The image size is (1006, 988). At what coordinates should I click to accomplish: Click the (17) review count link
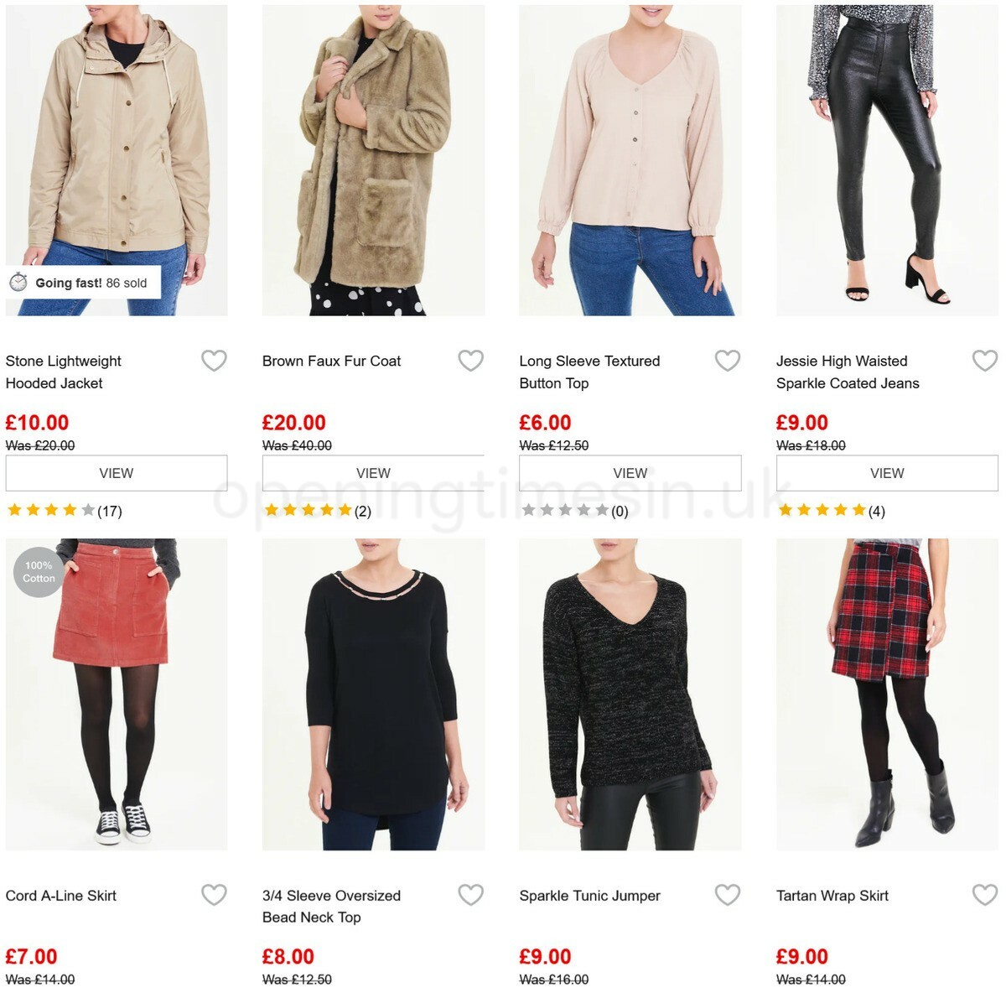tap(111, 510)
